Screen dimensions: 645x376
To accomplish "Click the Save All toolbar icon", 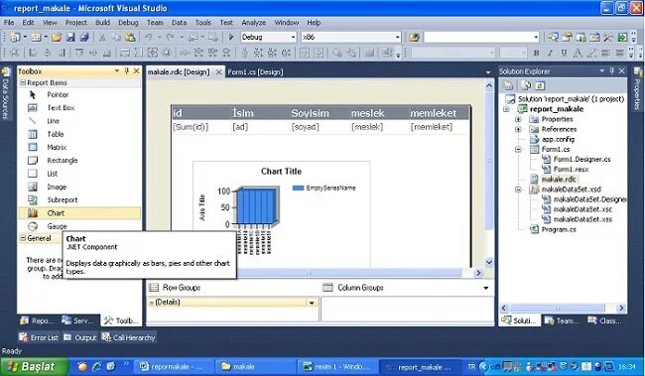I will pos(84,38).
